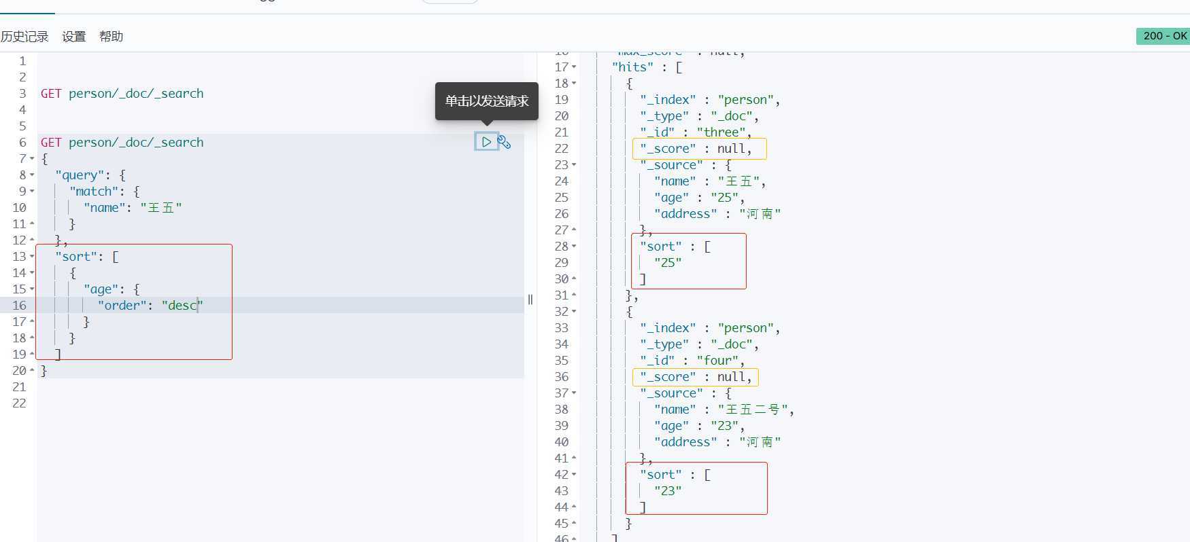Click "name": "王五" on line 10
This screenshot has height=542, width=1190.
tap(133, 208)
